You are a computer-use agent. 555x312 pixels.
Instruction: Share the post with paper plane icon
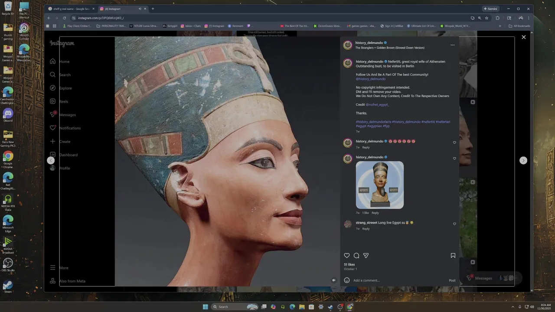366,256
